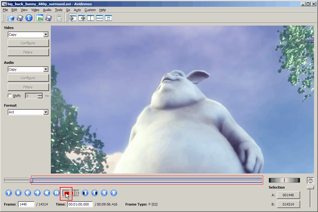This screenshot has height=212, width=318.
Task: Switch to output preview mode icon
Action: [x=82, y=18]
